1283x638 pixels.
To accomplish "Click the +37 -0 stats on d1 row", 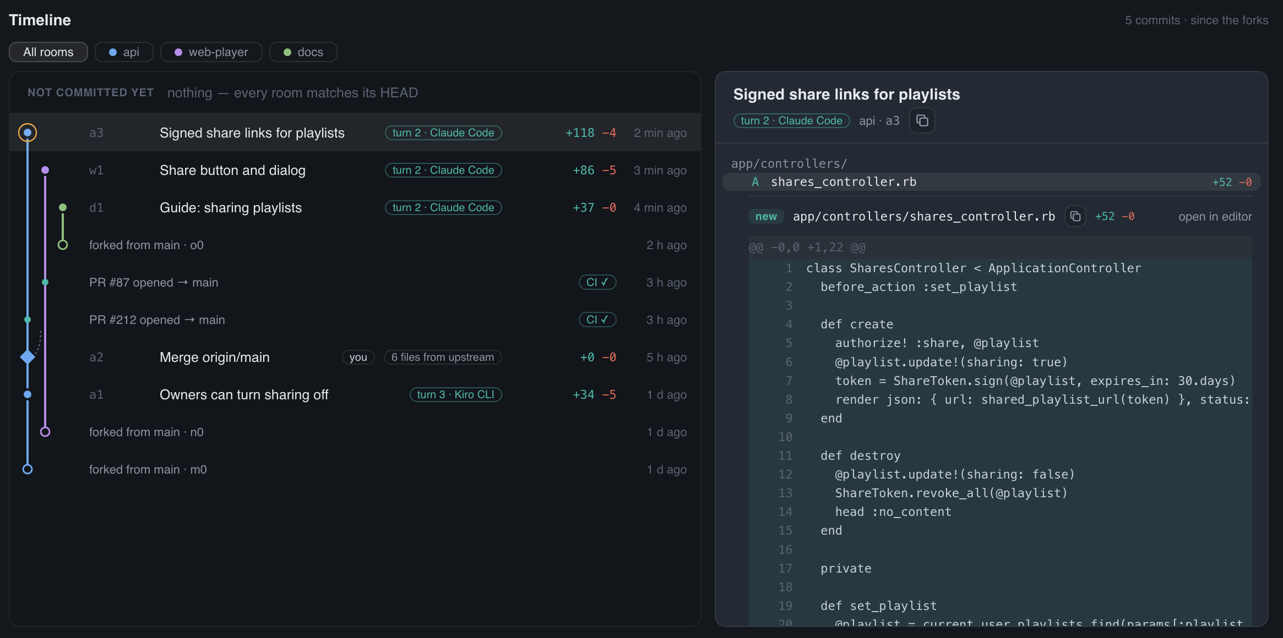I will [594, 208].
